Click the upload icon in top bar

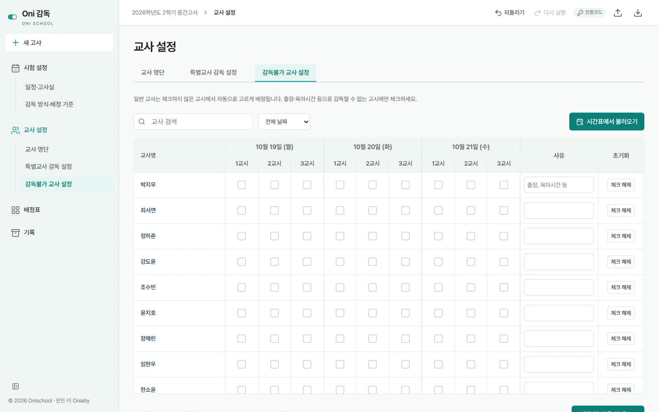tap(618, 13)
